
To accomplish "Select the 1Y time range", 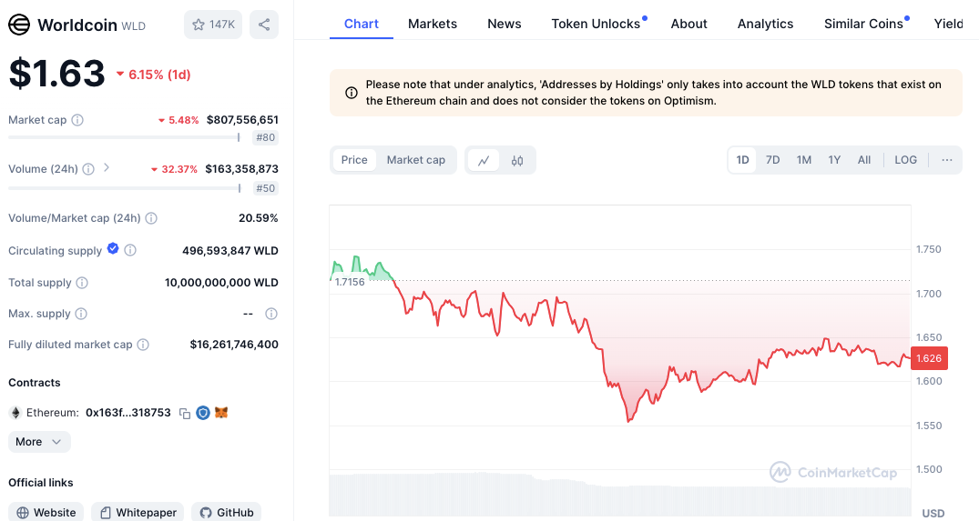I will tap(834, 160).
